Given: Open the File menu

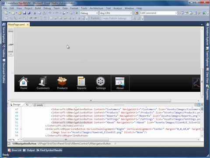Looking at the screenshot, I should coord(5,8).
